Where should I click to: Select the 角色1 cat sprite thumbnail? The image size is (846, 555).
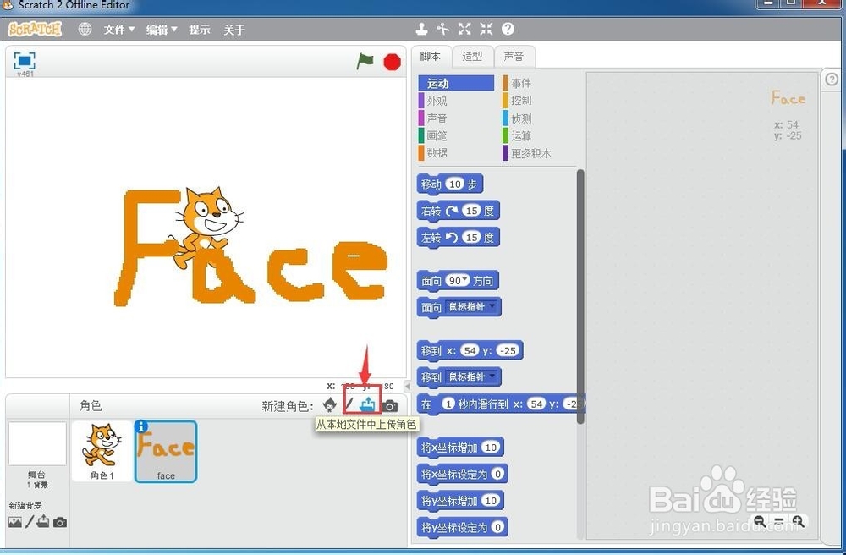coord(102,452)
